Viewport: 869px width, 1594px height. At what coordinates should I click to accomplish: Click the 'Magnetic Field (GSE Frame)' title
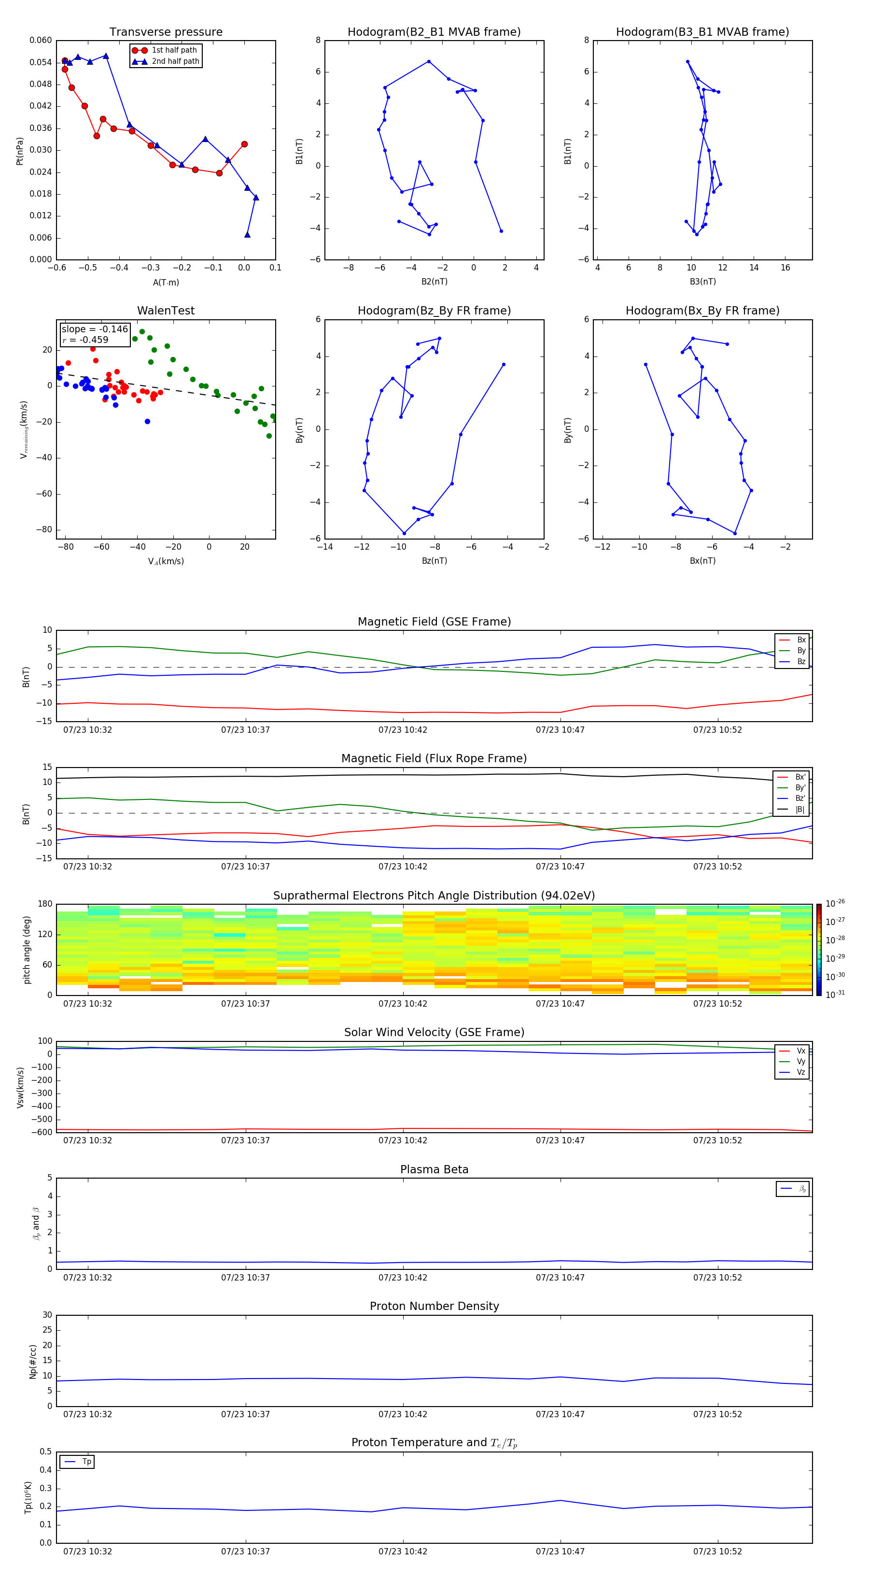[434, 622]
